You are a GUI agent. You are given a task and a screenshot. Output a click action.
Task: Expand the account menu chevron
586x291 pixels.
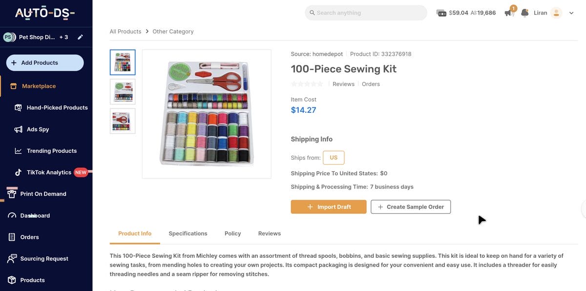[571, 12]
